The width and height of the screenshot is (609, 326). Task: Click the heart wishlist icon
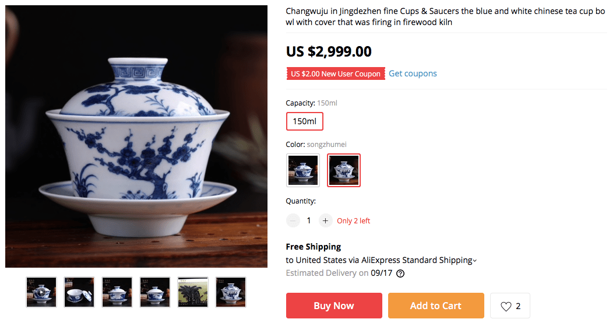click(506, 306)
